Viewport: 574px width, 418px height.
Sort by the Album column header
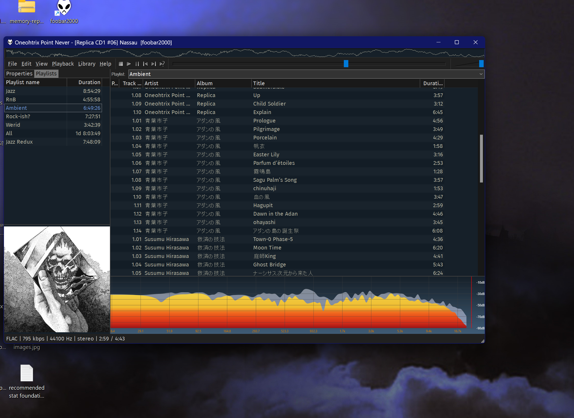(x=223, y=83)
